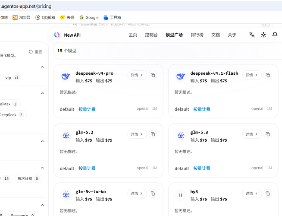Image resolution: width=282 pixels, height=216 pixels.
Task: Select the 模型广场 nav item
Action: [x=174, y=35]
